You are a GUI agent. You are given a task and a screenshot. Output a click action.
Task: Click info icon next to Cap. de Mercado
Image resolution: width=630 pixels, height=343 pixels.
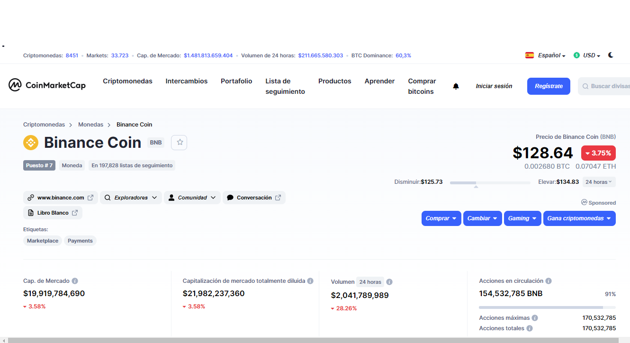point(75,281)
